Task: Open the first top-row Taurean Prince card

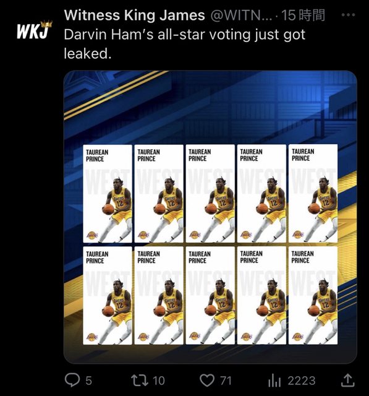Action: [x=108, y=194]
